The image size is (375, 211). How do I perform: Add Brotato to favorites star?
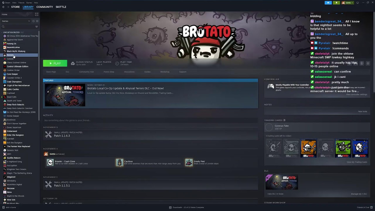(368, 63)
